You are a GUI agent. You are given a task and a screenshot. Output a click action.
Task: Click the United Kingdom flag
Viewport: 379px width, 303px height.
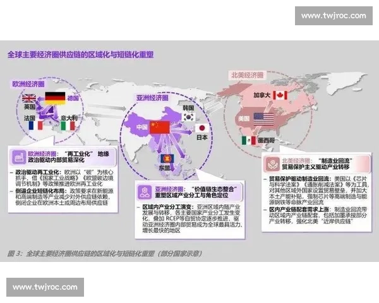coord(29,98)
